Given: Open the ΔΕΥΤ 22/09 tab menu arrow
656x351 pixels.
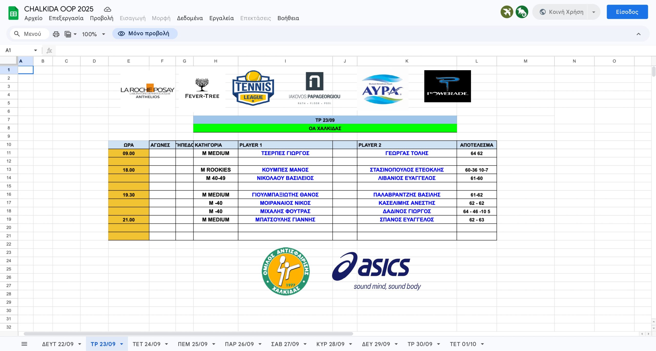Looking at the screenshot, I should [80, 344].
